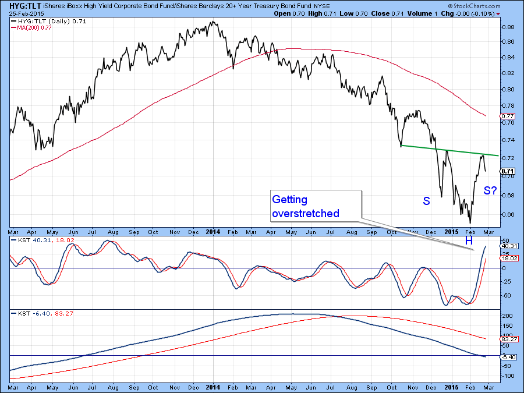The height and width of the screenshot is (393, 524).
Task: Click the H head label
Action: click(469, 240)
